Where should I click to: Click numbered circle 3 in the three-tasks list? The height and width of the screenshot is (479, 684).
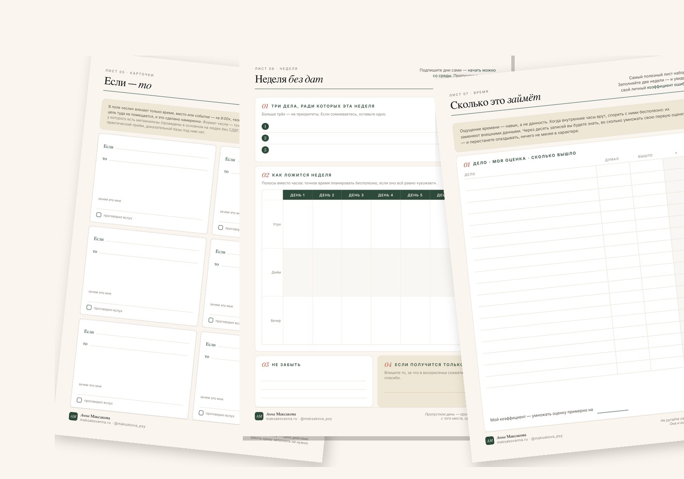coord(265,150)
